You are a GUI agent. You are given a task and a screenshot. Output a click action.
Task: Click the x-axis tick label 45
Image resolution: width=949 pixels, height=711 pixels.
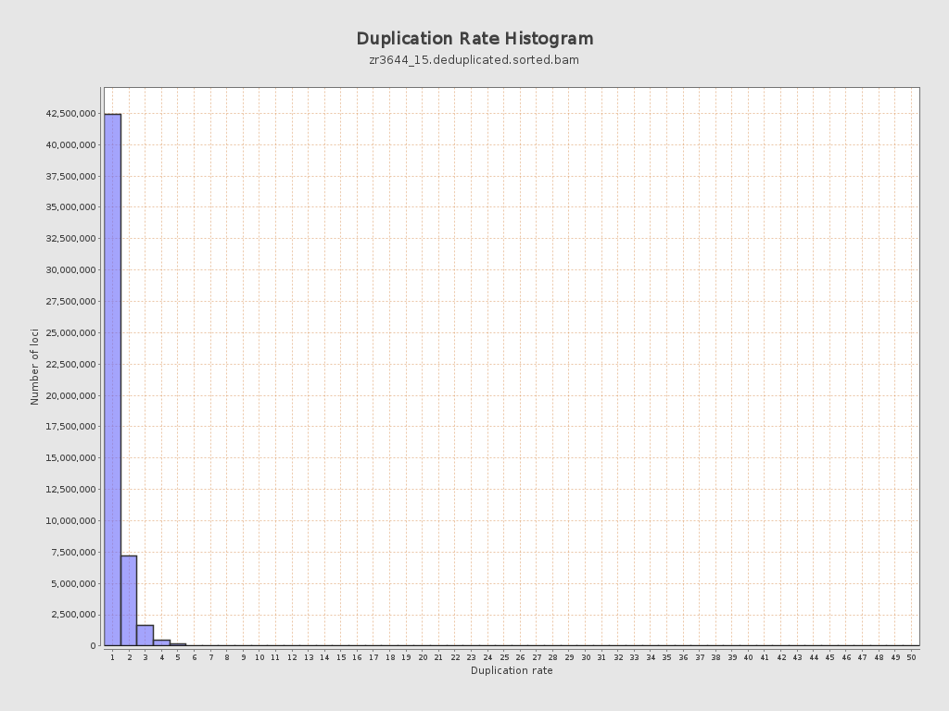click(x=829, y=657)
